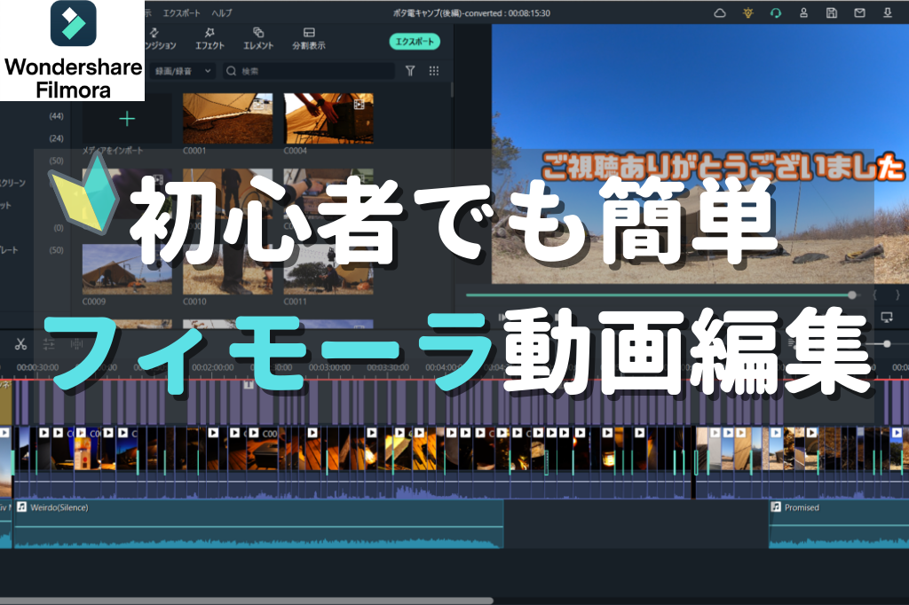
Task: Click the monitor display icon under preview
Action: coord(887,317)
